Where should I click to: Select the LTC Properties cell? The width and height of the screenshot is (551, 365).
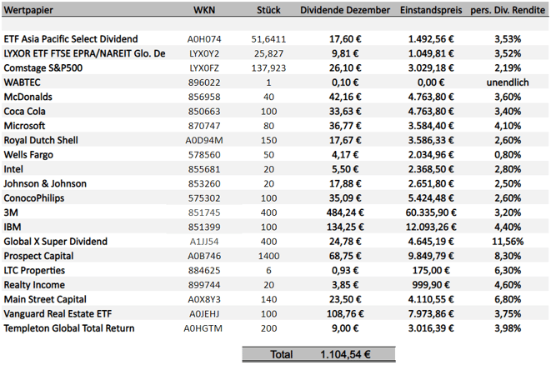point(34,270)
